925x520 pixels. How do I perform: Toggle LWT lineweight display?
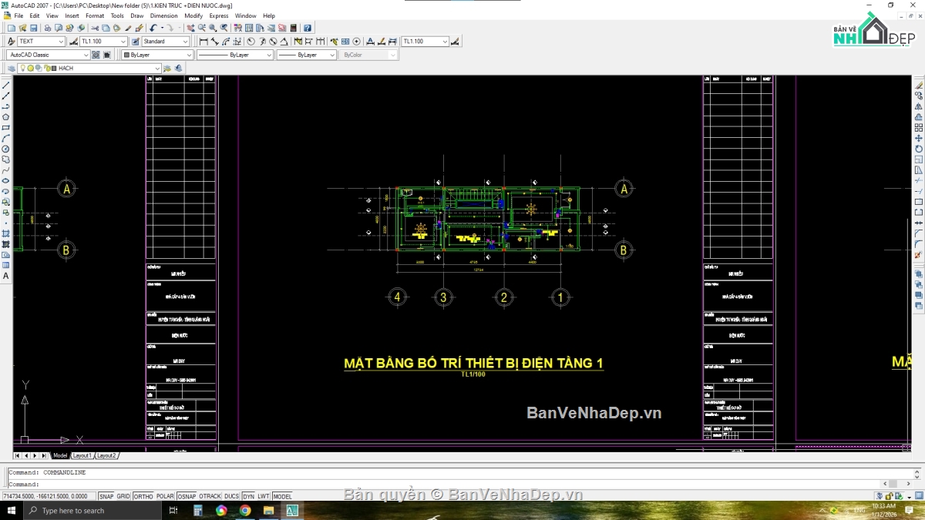coord(264,497)
